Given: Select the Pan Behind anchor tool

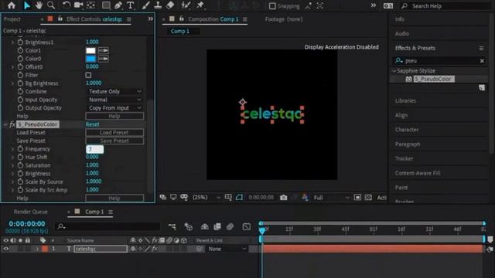Looking at the screenshot, I should (x=91, y=5).
